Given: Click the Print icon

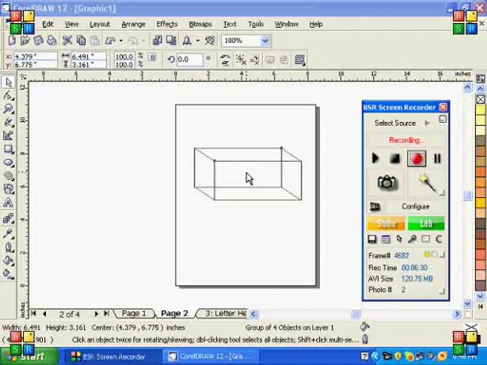Looking at the screenshot, I should pos(52,41).
